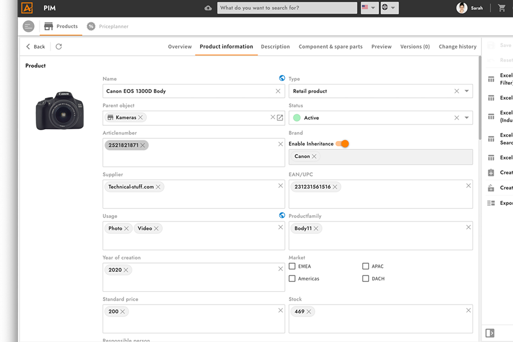Click the cloud upload icon
The height and width of the screenshot is (342, 513).
tap(208, 8)
